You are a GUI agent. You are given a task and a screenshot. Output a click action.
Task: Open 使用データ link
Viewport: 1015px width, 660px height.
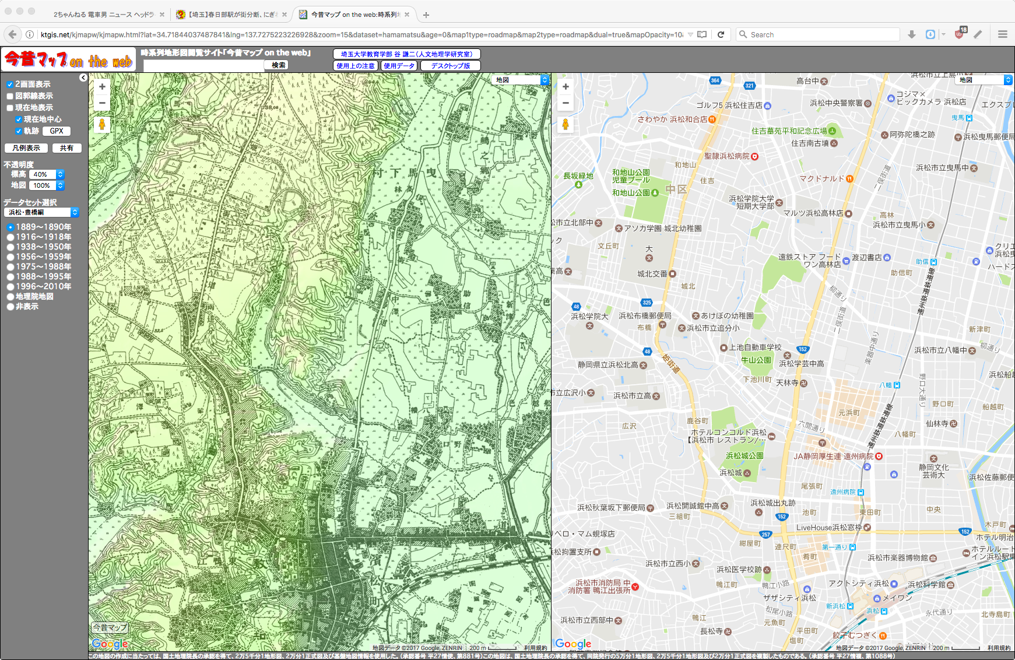tap(399, 66)
